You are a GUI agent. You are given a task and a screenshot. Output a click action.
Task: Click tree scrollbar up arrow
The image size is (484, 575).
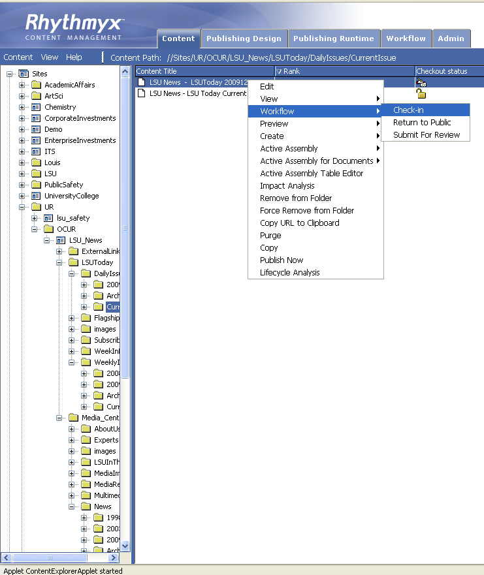coord(125,71)
